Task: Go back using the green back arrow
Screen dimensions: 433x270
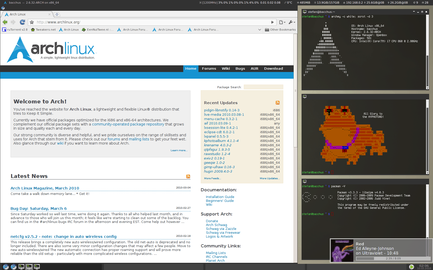Action: pyautogui.click(x=5, y=22)
